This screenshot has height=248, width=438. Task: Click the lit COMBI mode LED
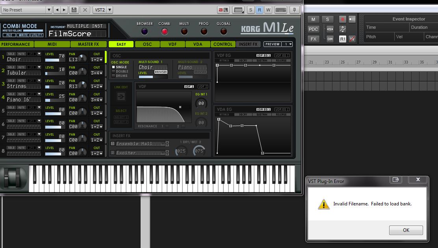point(165,31)
